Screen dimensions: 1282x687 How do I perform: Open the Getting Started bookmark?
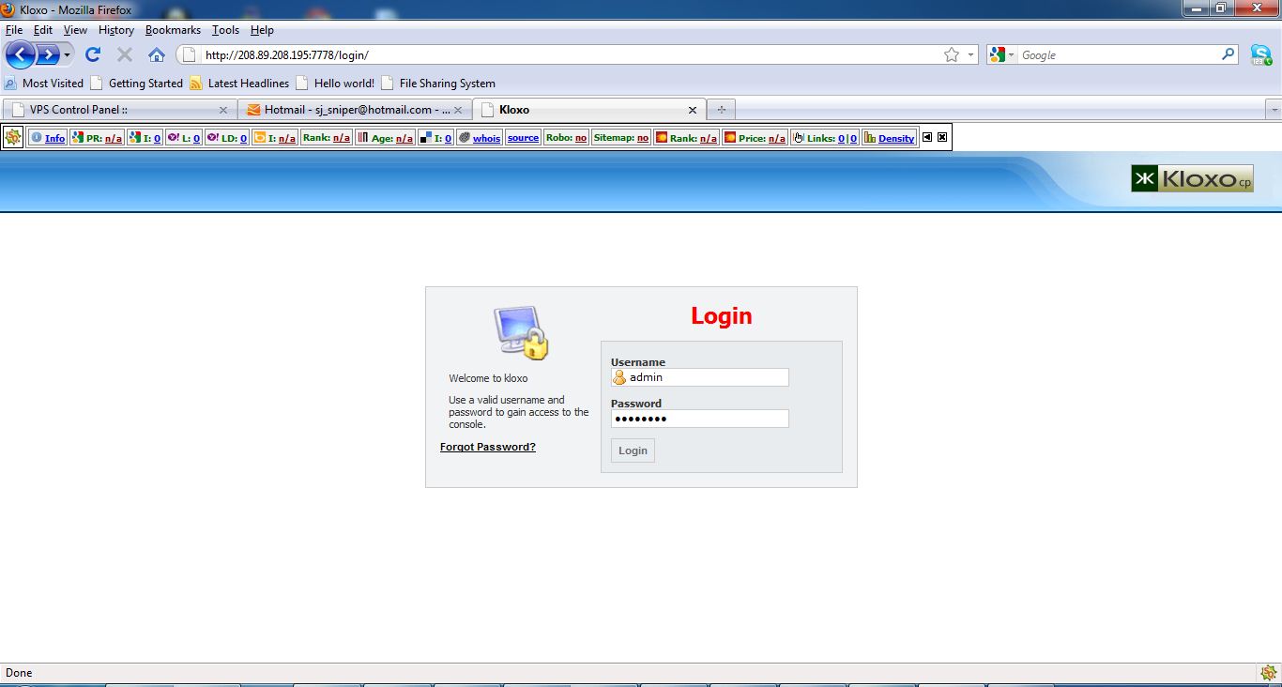click(137, 84)
